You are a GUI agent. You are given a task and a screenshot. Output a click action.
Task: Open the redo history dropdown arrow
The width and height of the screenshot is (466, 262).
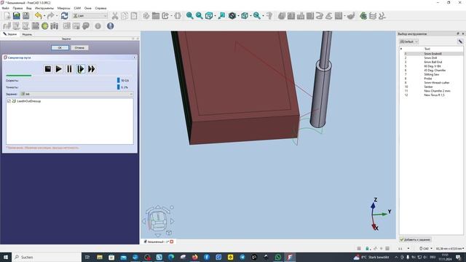click(57, 16)
